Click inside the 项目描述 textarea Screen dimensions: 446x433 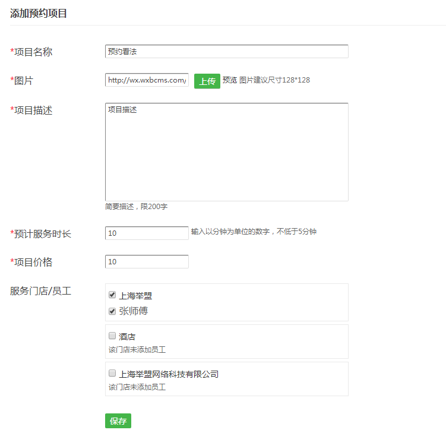[226, 152]
